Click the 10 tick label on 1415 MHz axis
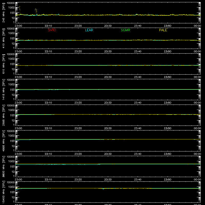 tap(13, 95)
